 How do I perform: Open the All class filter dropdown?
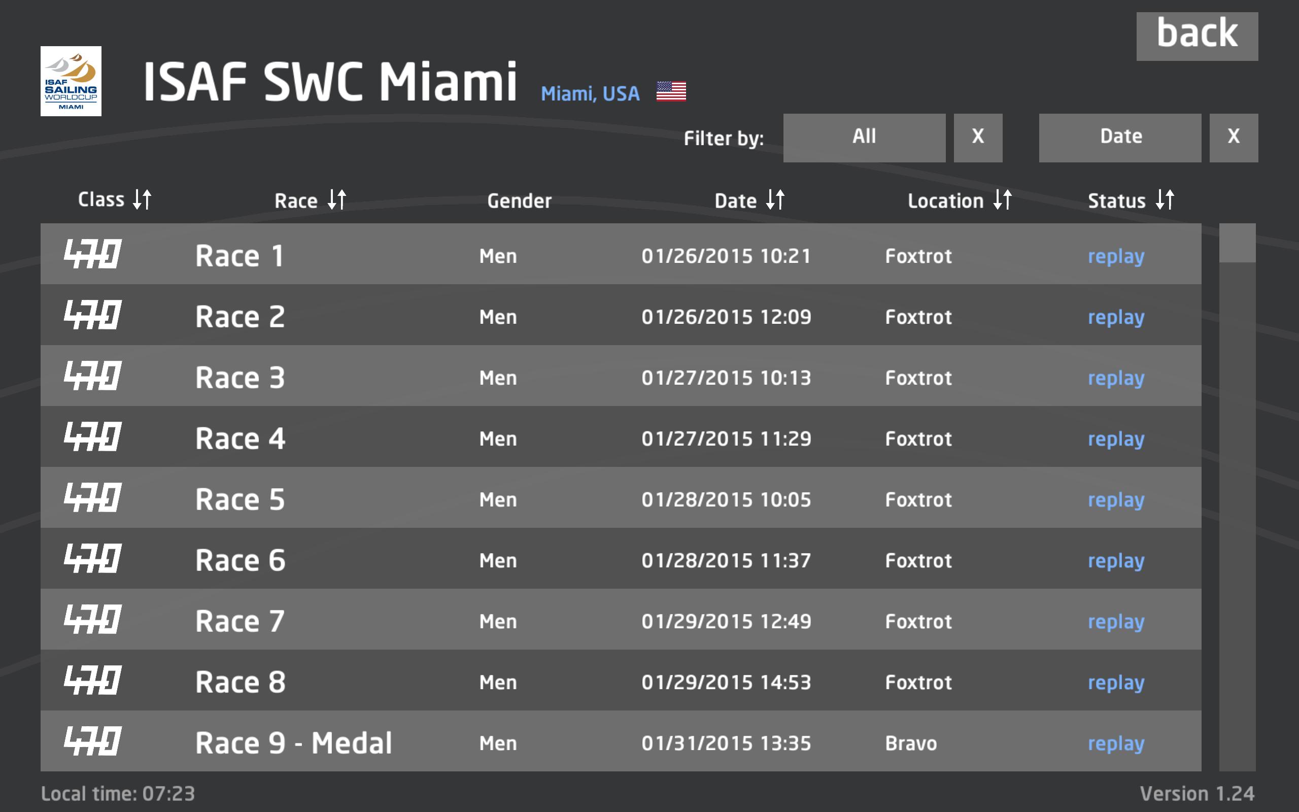pyautogui.click(x=864, y=138)
